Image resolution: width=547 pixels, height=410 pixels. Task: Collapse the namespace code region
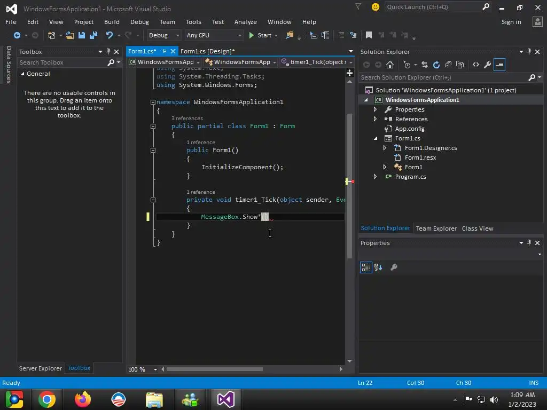(x=153, y=102)
